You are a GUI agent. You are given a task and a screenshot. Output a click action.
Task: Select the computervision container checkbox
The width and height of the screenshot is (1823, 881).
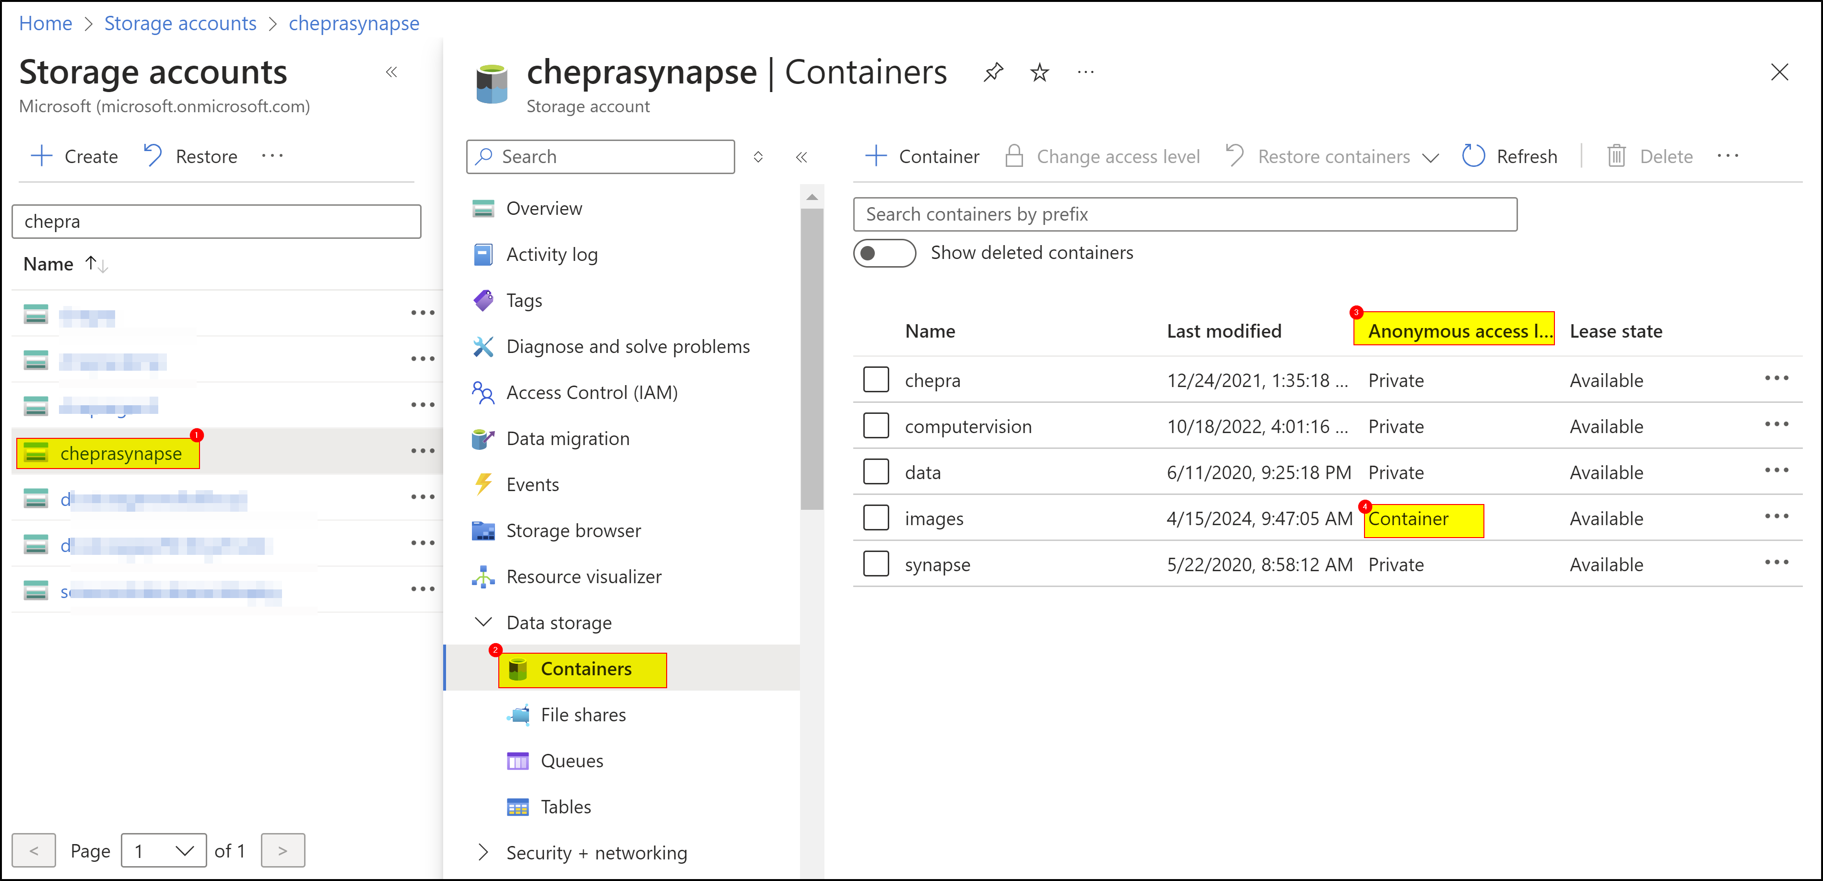[876, 426]
